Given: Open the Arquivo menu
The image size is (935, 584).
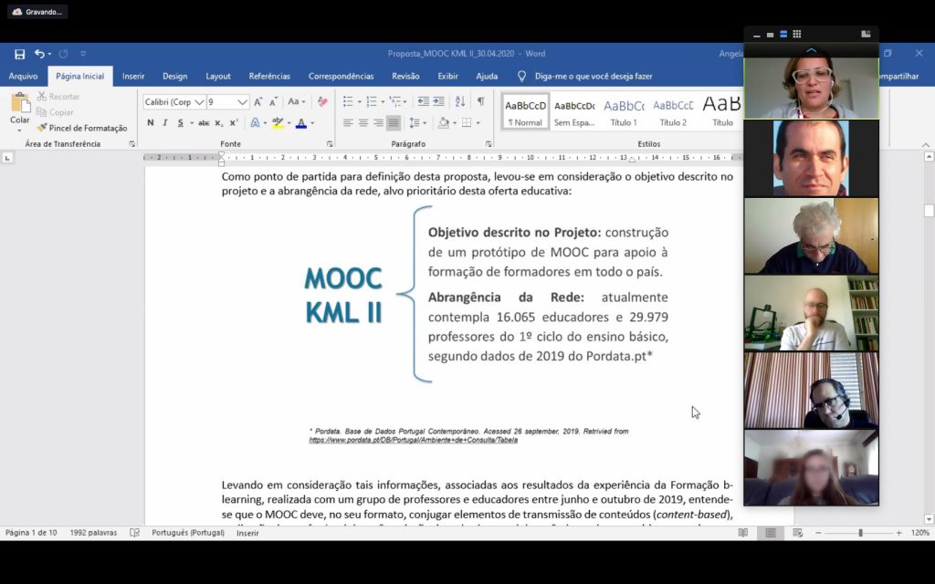Looking at the screenshot, I should pyautogui.click(x=23, y=77).
